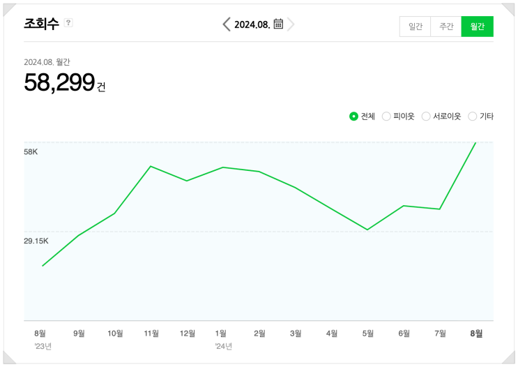
Task: Click the 6월 data point on chart
Action: coord(404,206)
